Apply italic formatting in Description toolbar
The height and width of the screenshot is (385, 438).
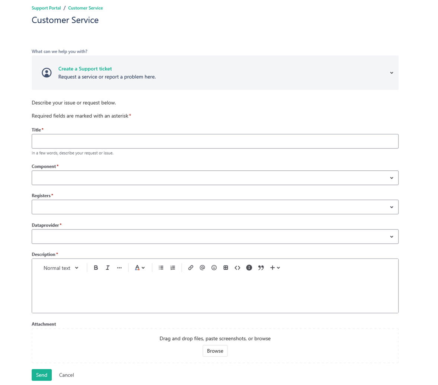[108, 268]
